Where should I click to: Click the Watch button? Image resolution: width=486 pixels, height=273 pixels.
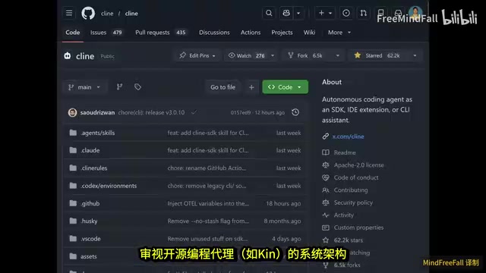click(x=247, y=55)
